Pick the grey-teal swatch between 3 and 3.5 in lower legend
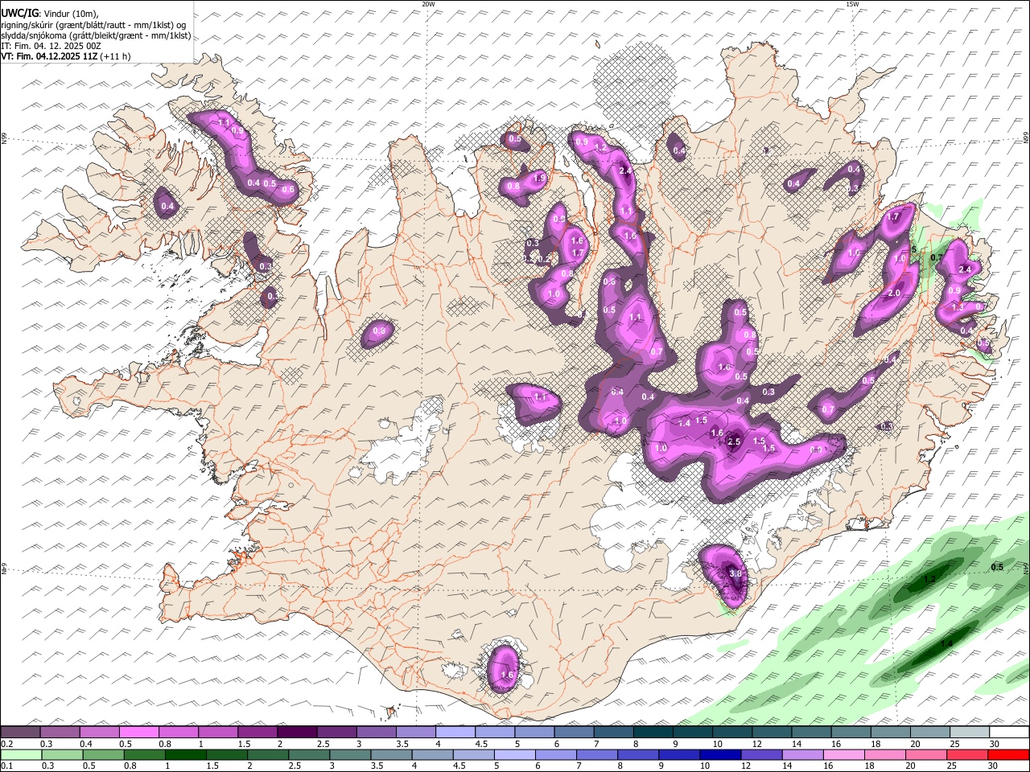 click(351, 754)
